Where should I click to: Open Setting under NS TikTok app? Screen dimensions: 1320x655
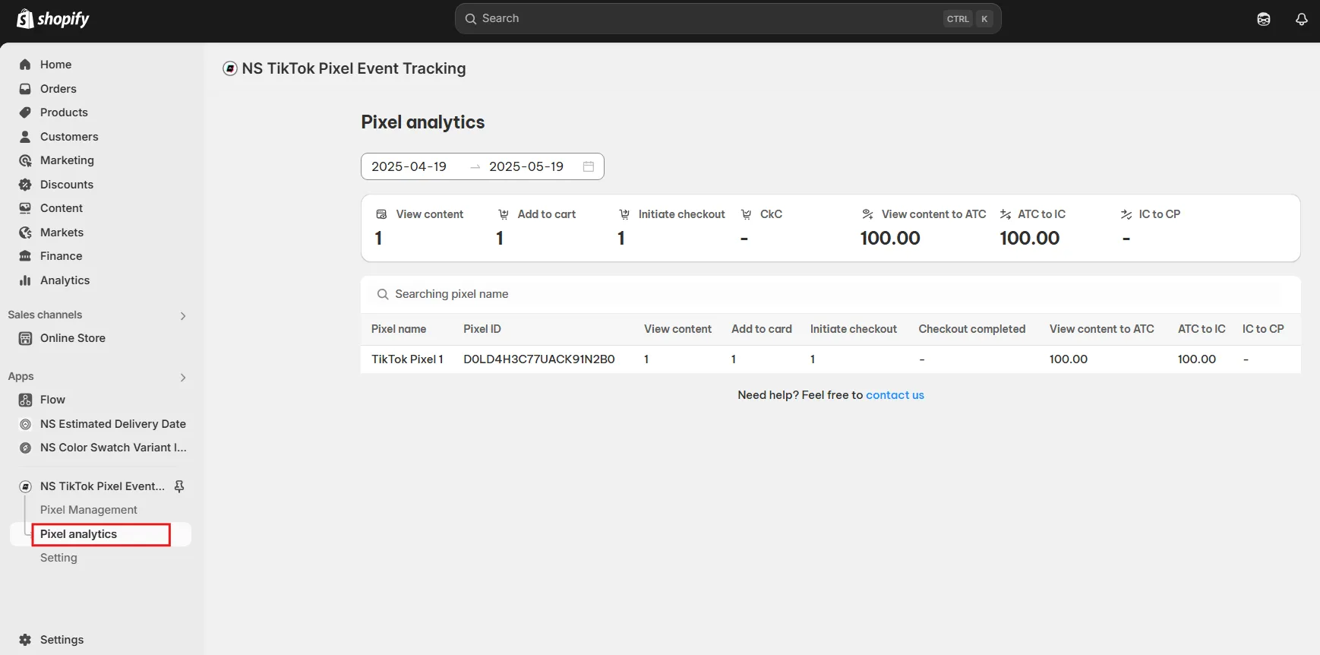[58, 558]
